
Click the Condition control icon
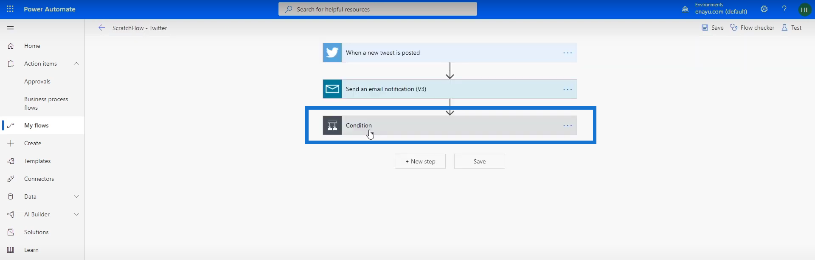point(332,125)
